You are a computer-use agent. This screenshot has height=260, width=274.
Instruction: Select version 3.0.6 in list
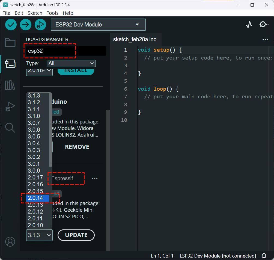(x=38, y=129)
